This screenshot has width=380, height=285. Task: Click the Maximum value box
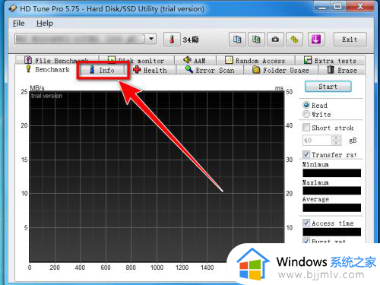pyautogui.click(x=331, y=191)
